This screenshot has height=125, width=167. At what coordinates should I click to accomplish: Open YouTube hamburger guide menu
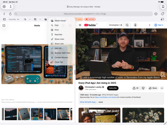click(x=80, y=25)
